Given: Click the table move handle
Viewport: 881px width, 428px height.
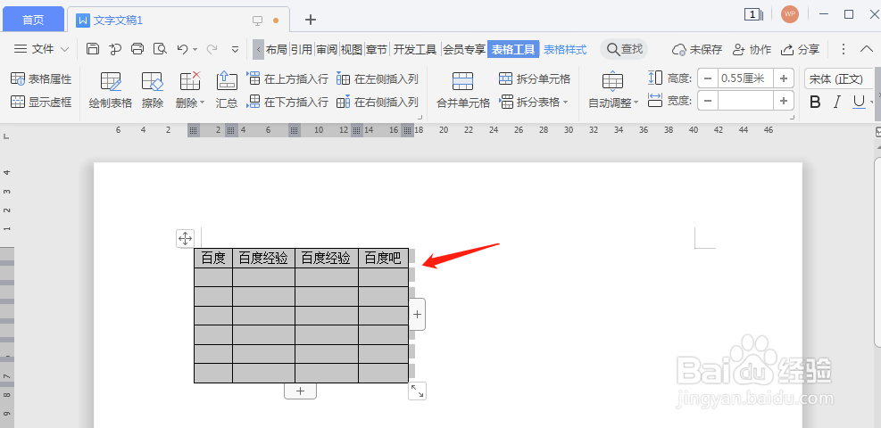Looking at the screenshot, I should tap(185, 238).
